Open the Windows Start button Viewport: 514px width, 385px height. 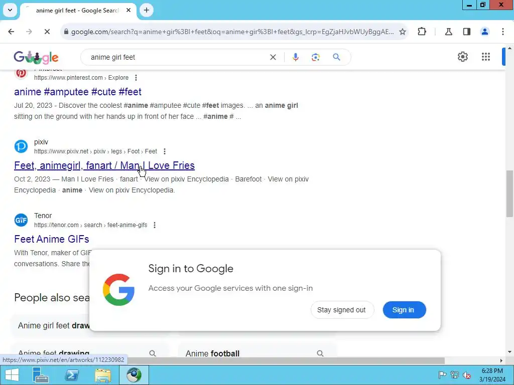(x=12, y=375)
